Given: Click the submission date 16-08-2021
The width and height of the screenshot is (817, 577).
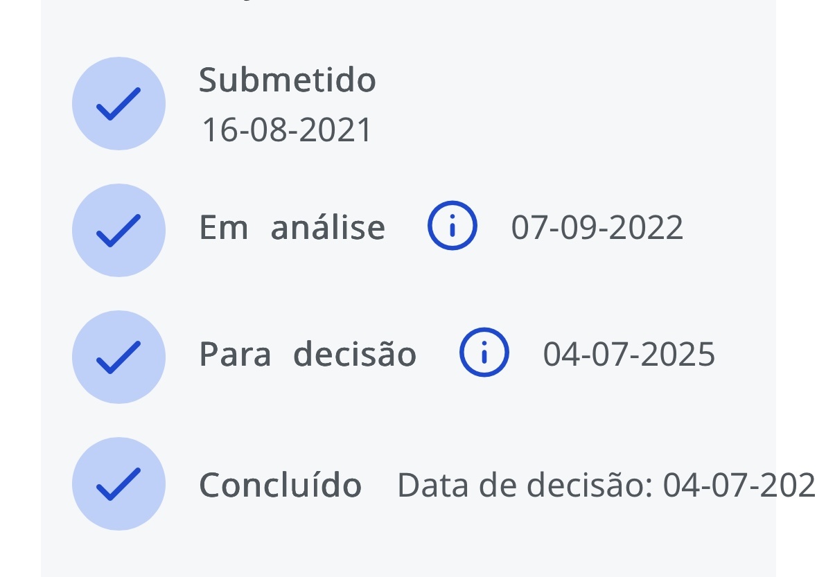Looking at the screenshot, I should (x=286, y=130).
